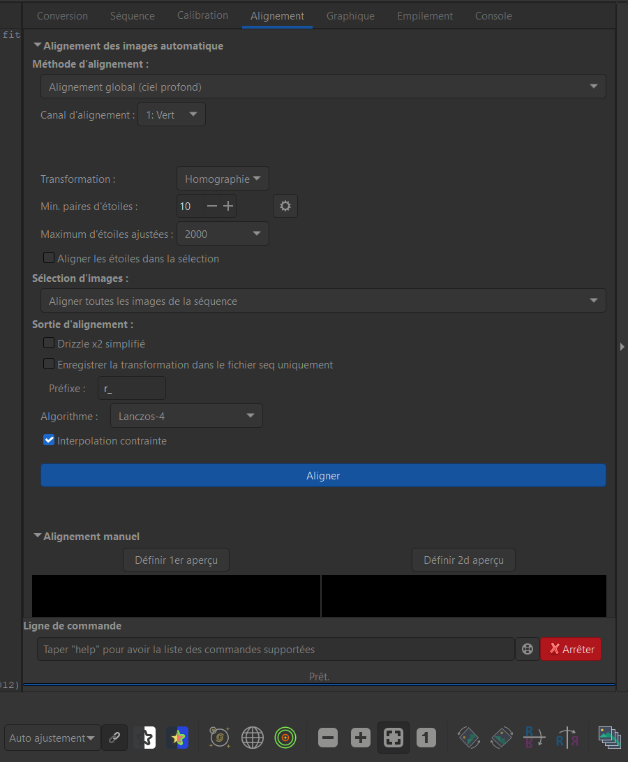Decrease minimum star pairs value
Image resolution: width=628 pixels, height=762 pixels.
click(x=212, y=206)
